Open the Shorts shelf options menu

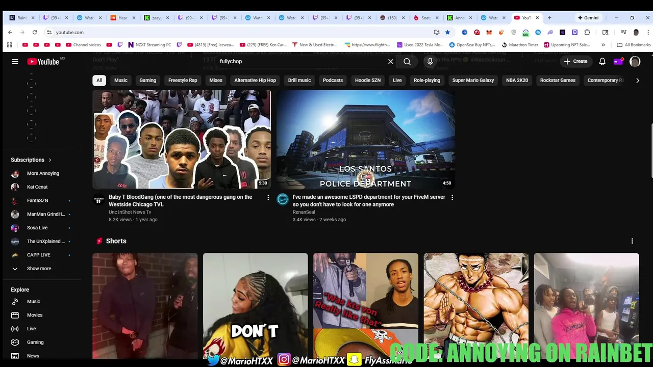click(x=632, y=241)
